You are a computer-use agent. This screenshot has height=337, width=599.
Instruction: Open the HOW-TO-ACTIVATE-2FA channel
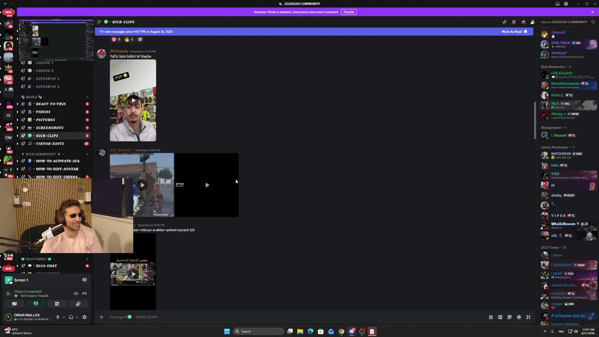pyautogui.click(x=54, y=161)
